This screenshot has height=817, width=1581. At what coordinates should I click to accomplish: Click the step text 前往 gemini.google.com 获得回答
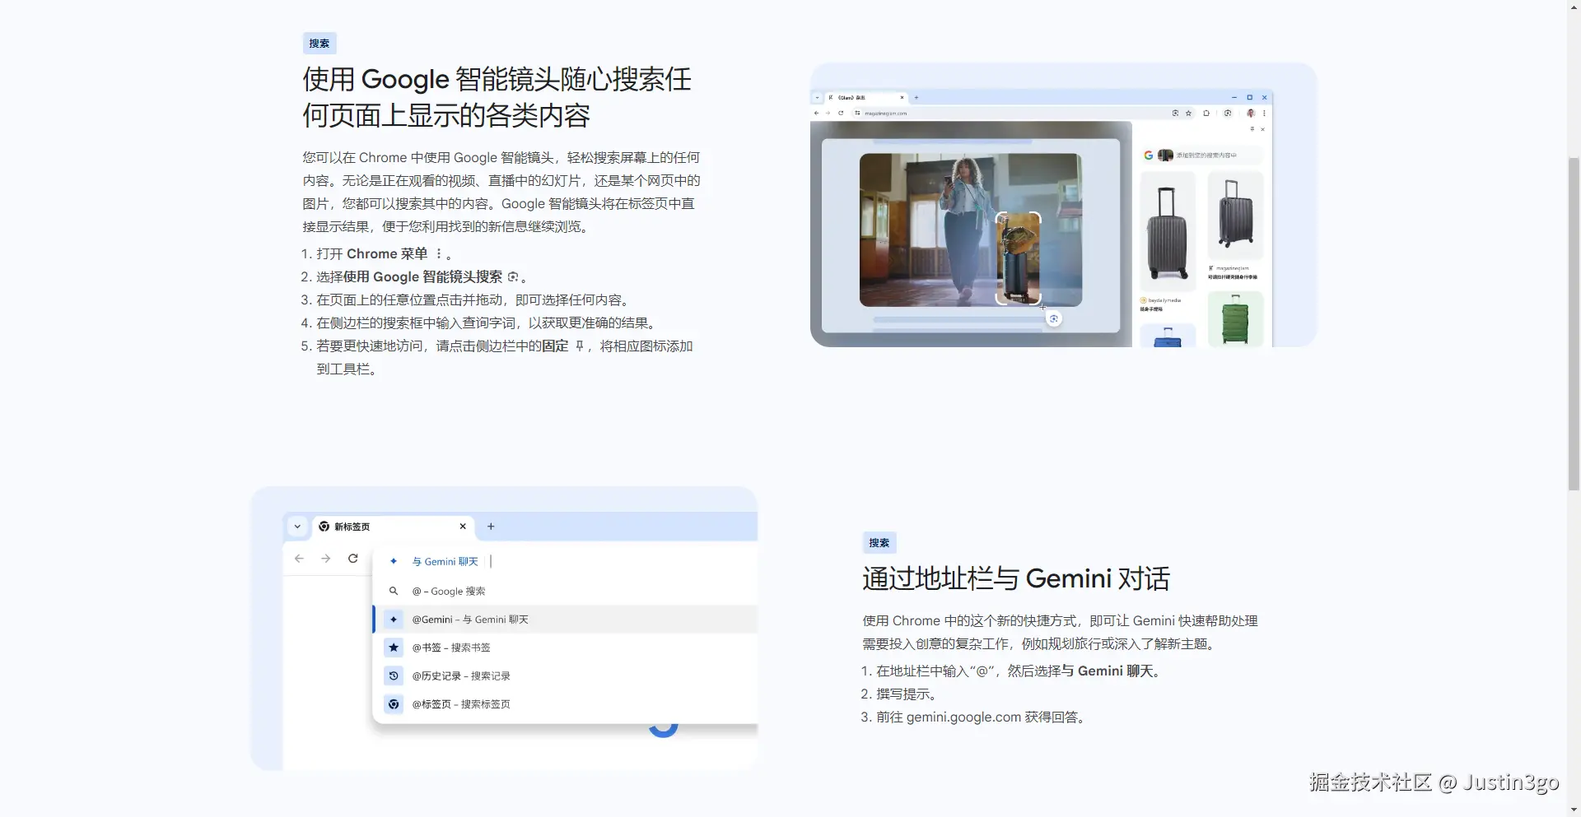[983, 717]
